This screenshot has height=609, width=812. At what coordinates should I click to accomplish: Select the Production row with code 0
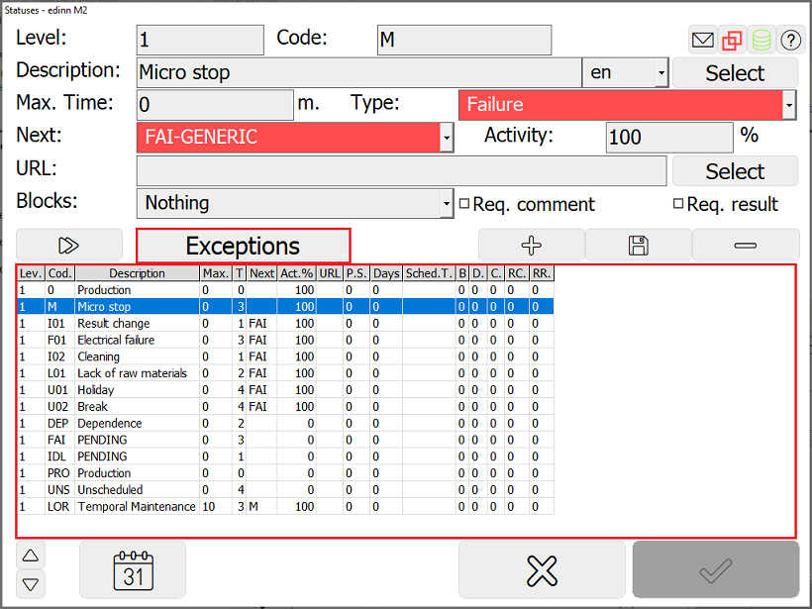pyautogui.click(x=285, y=290)
